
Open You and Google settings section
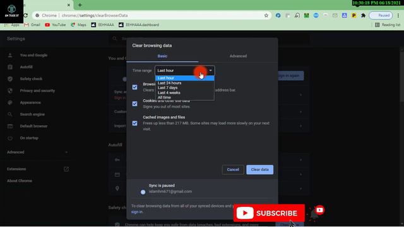[33, 55]
